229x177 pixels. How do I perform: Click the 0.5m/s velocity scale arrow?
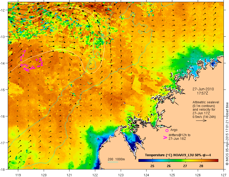click(201, 121)
